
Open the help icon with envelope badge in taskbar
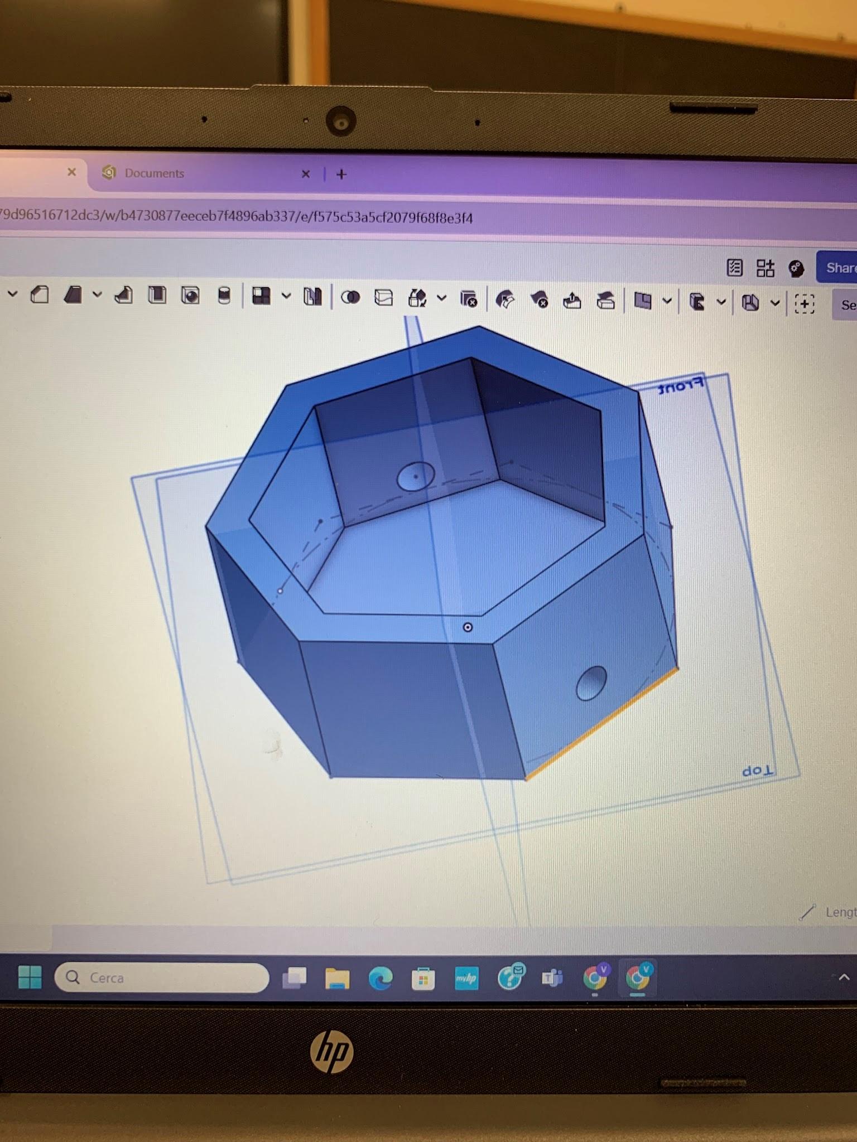click(x=511, y=977)
